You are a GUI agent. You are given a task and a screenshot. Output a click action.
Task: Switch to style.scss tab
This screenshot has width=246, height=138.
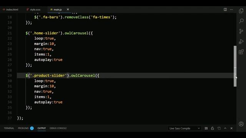(x=33, y=10)
